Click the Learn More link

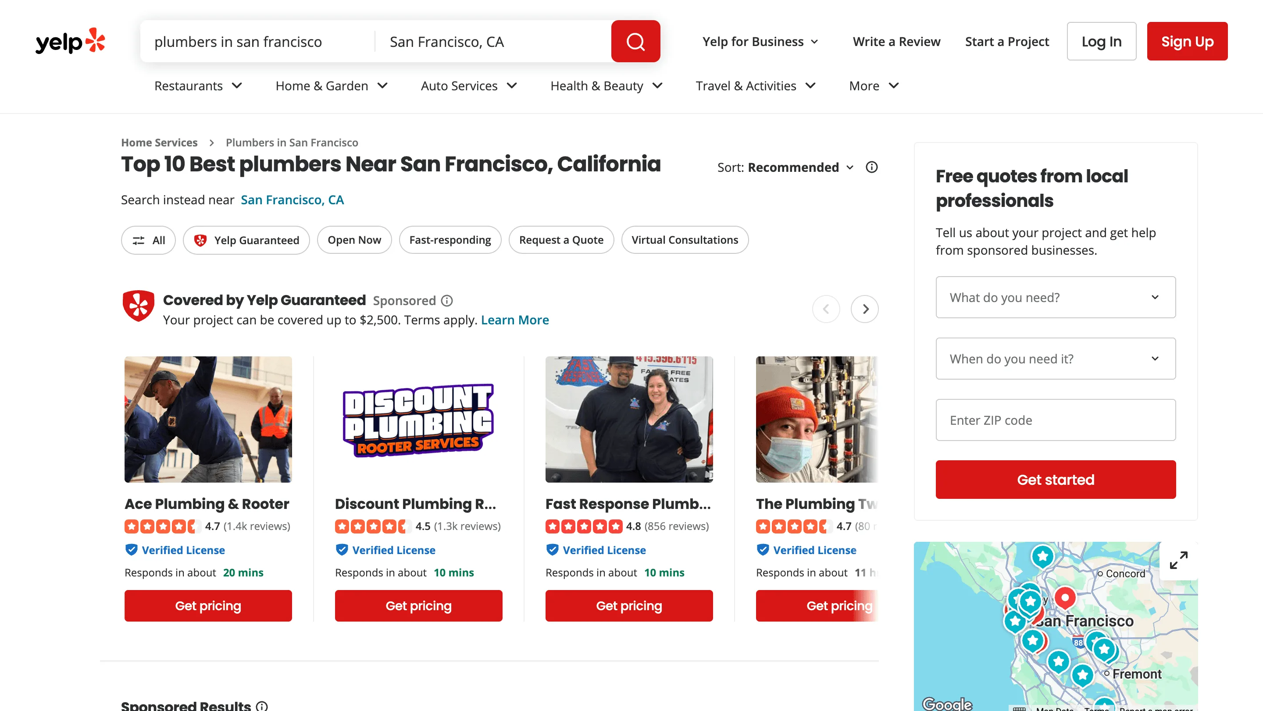click(x=515, y=320)
